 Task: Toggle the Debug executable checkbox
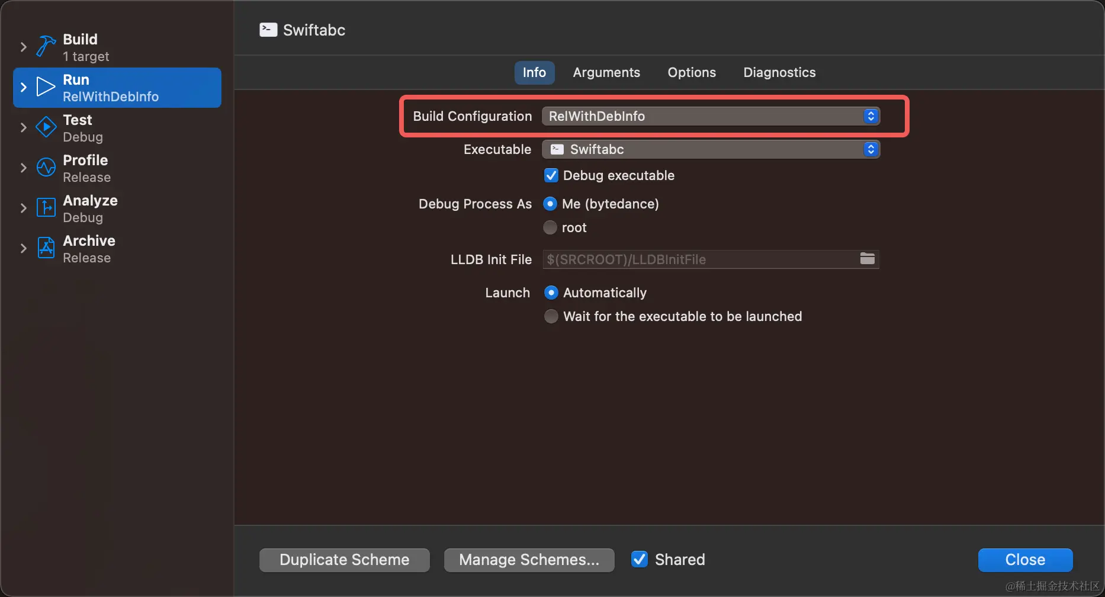click(551, 175)
